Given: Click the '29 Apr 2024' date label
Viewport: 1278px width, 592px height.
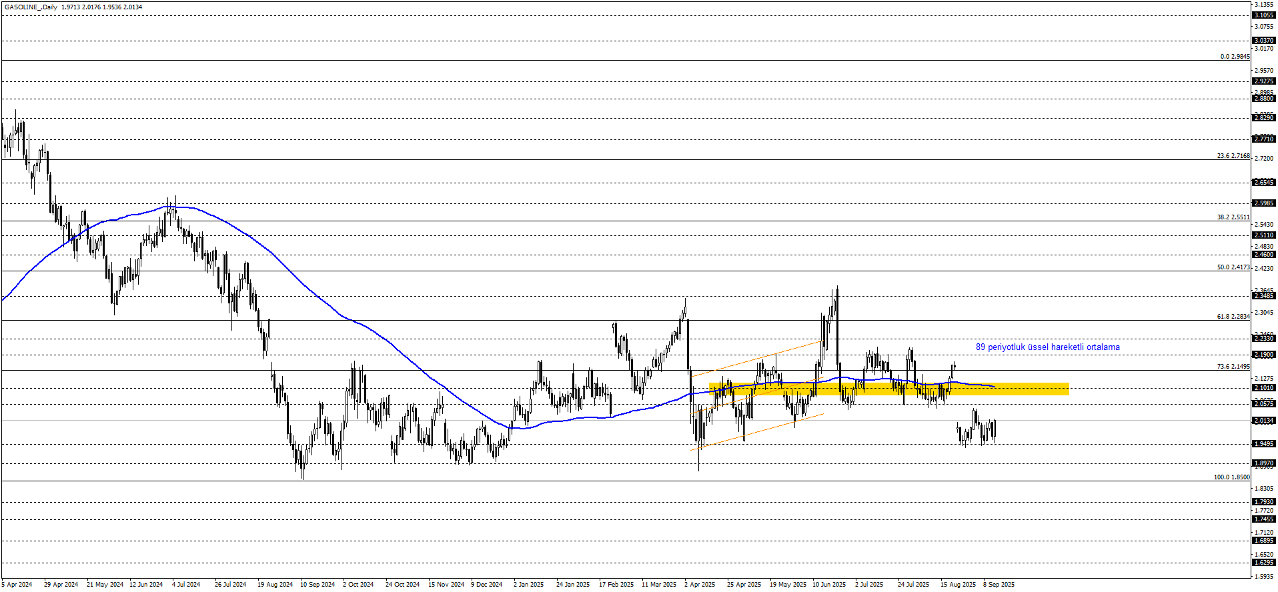Looking at the screenshot, I should point(61,585).
